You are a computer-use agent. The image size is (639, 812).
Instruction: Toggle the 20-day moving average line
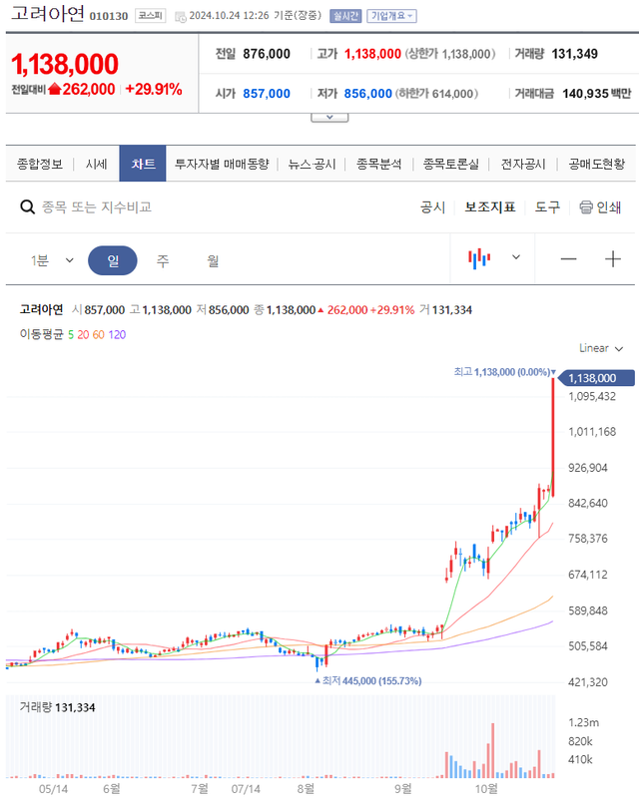[x=82, y=334]
